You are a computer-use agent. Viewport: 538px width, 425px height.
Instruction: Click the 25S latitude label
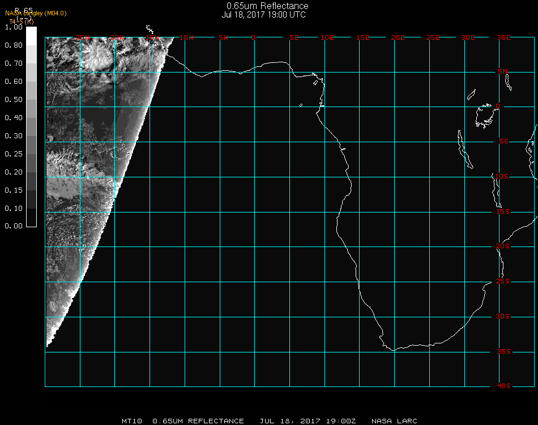(x=503, y=281)
